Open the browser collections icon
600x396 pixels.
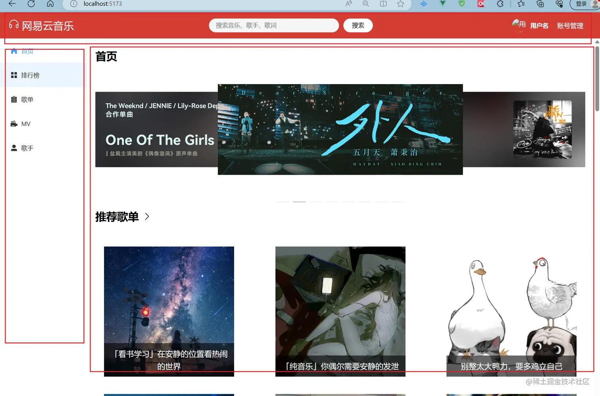pos(540,4)
